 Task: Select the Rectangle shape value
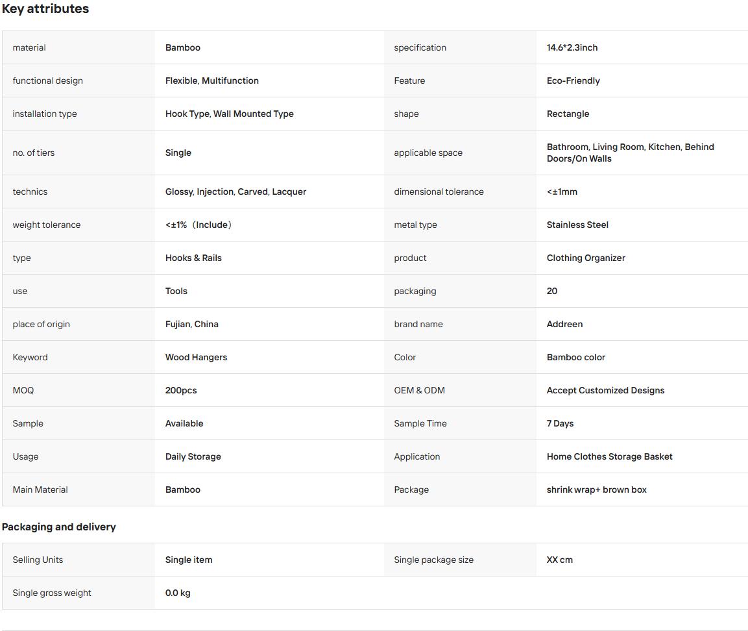568,114
